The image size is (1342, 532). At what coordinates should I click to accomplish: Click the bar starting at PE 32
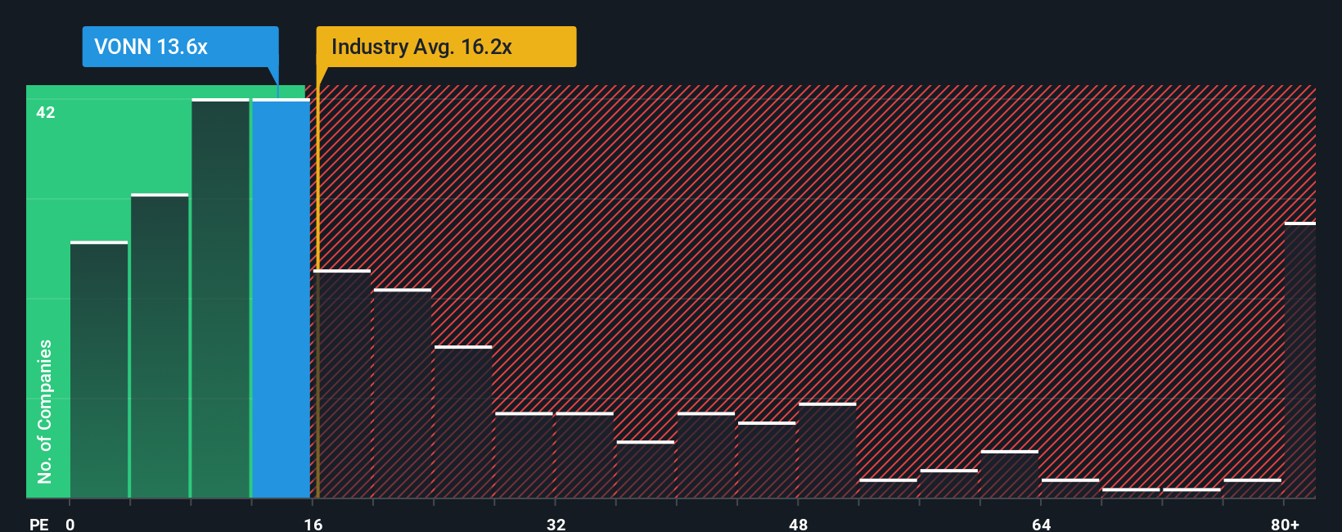(585, 455)
